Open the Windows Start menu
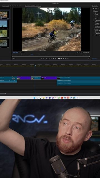100x178 pixels. (34, 98)
